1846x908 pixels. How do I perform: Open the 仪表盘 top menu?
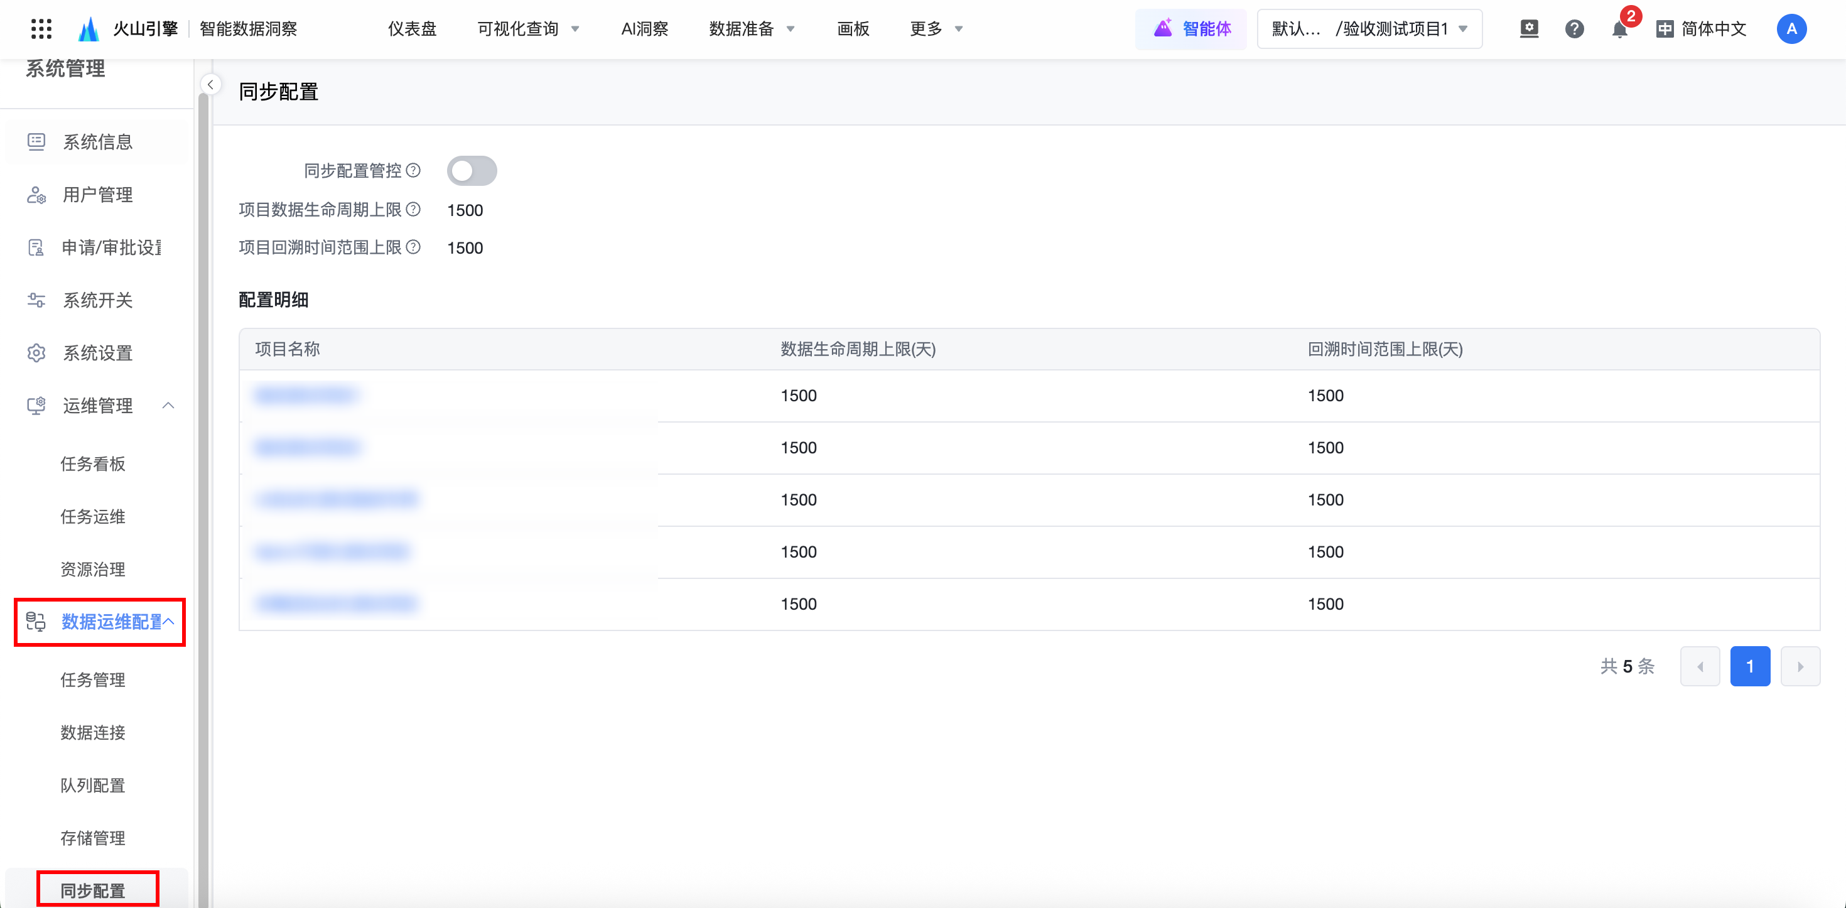click(412, 29)
